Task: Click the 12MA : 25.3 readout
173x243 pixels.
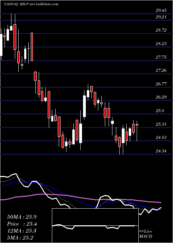Action: click(x=21, y=231)
